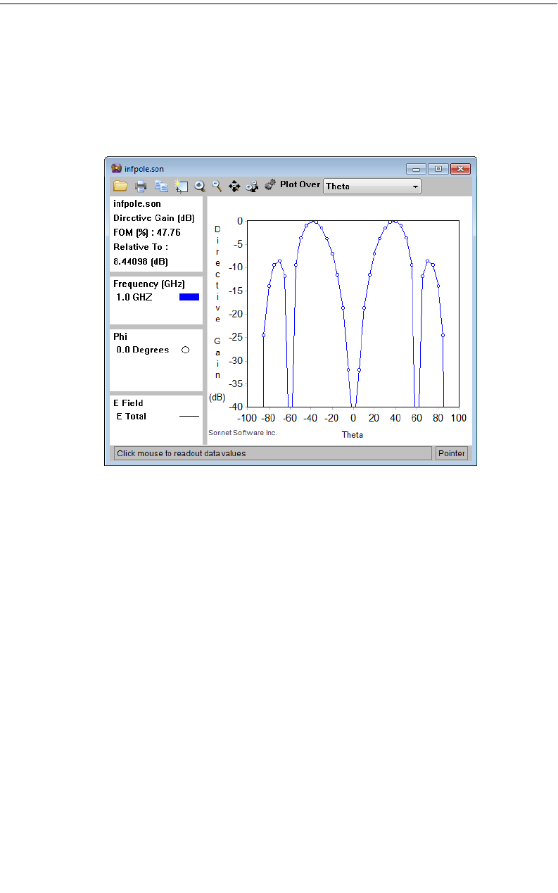The image size is (558, 893).
Task: Minimize the infpole.son window
Action: point(417,169)
